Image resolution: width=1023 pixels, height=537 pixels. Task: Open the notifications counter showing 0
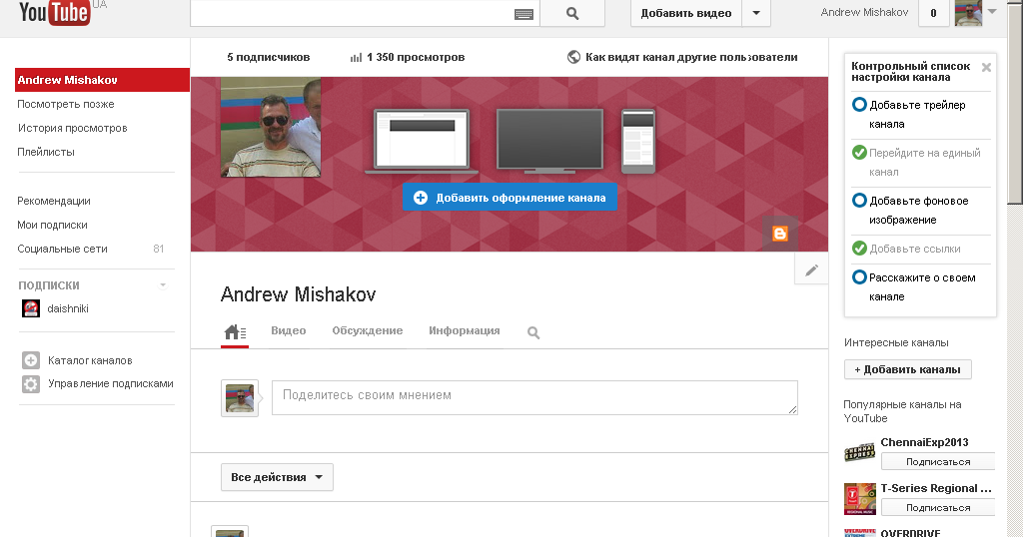[933, 13]
